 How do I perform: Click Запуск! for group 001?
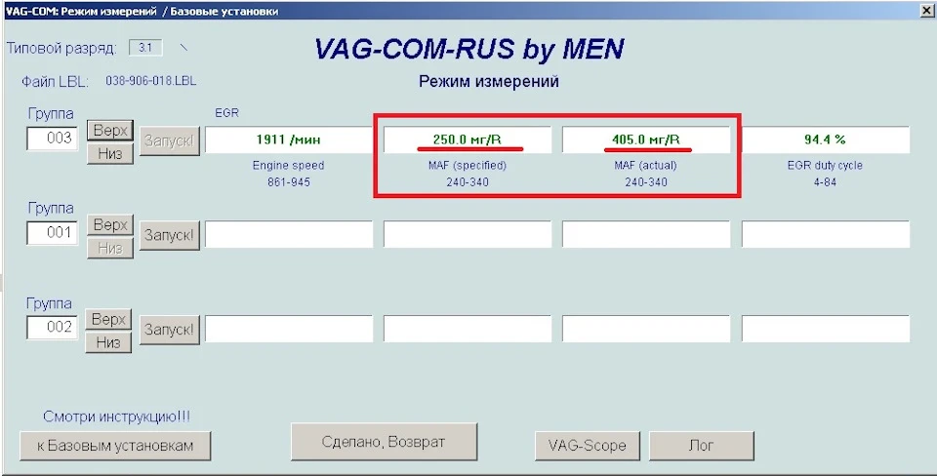pyautogui.click(x=170, y=235)
